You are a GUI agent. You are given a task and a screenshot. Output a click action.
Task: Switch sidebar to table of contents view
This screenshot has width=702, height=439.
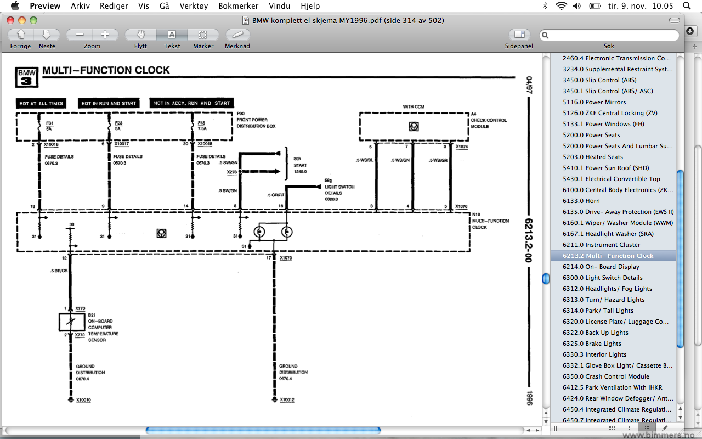point(647,428)
